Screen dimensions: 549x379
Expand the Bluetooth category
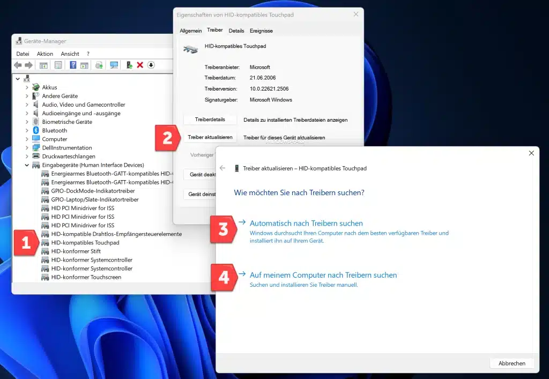pos(27,131)
